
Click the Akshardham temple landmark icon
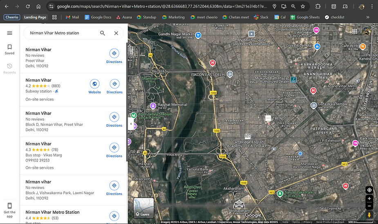click(239, 204)
